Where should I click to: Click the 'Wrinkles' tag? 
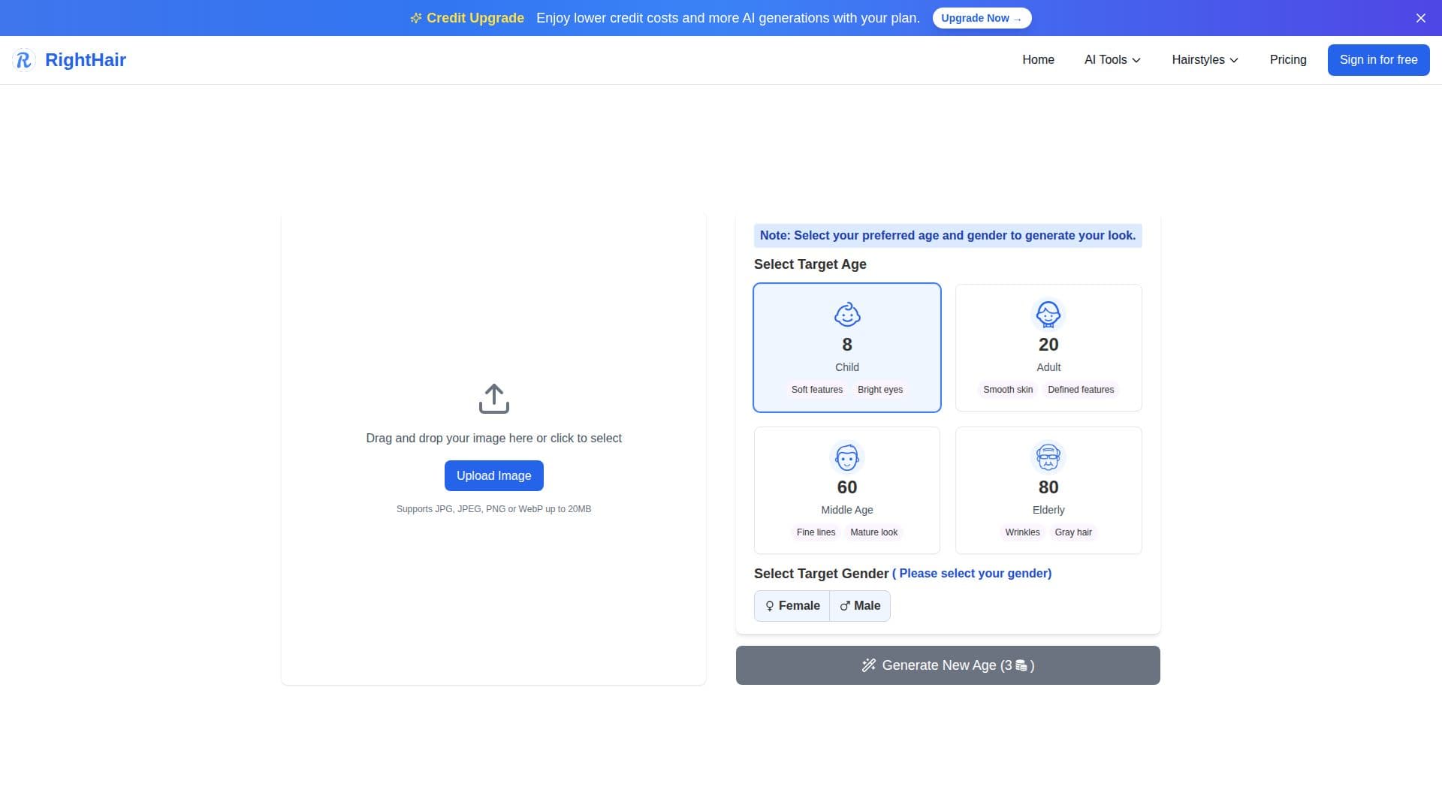coord(1022,532)
